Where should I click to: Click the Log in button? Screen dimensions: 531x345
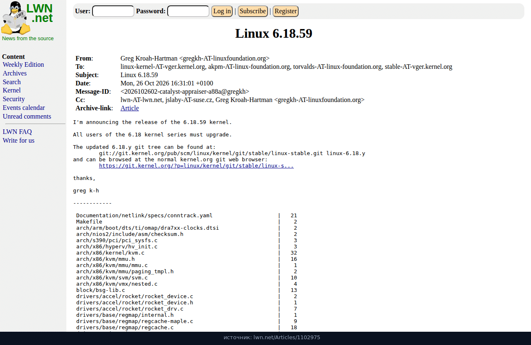point(222,11)
